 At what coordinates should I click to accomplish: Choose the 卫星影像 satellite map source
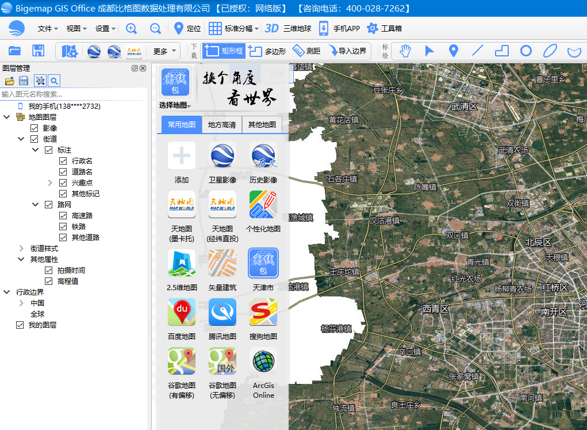click(222, 163)
